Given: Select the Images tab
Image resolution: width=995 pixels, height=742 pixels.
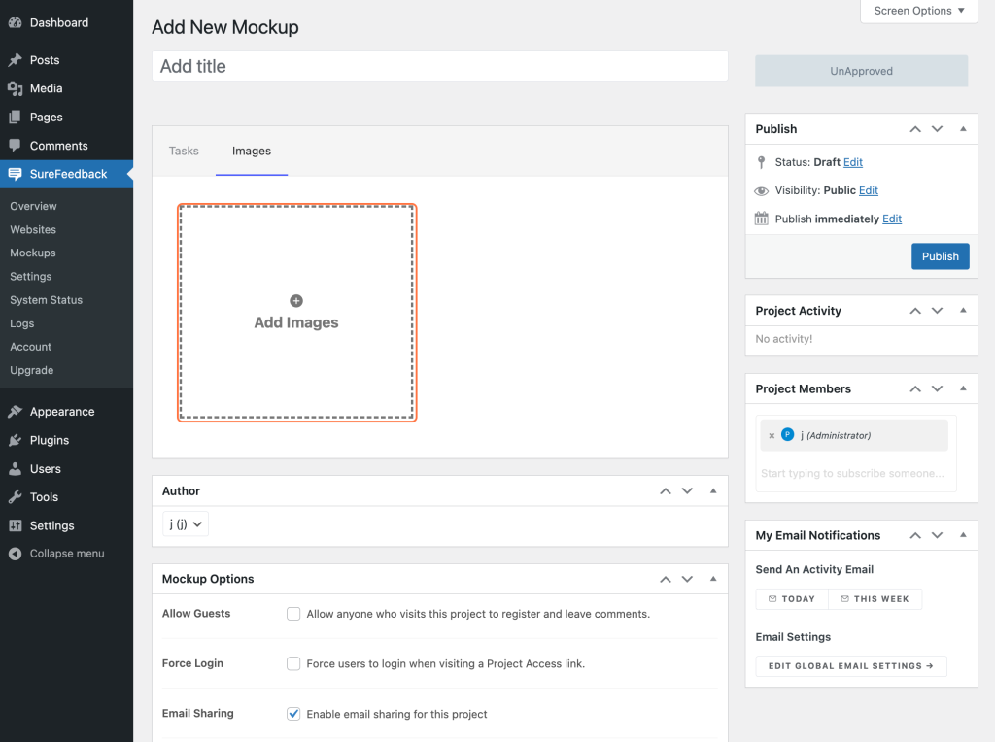Looking at the screenshot, I should point(251,151).
